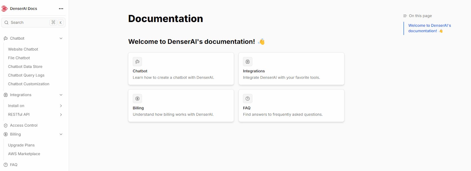This screenshot has height=171, width=471.
Task: Expand the RESTful API submenu arrow
Action: pyautogui.click(x=61, y=115)
